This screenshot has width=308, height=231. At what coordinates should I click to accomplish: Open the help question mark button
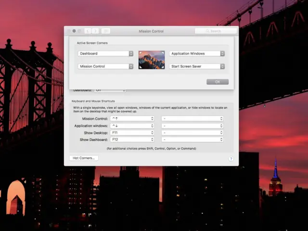pyautogui.click(x=231, y=159)
